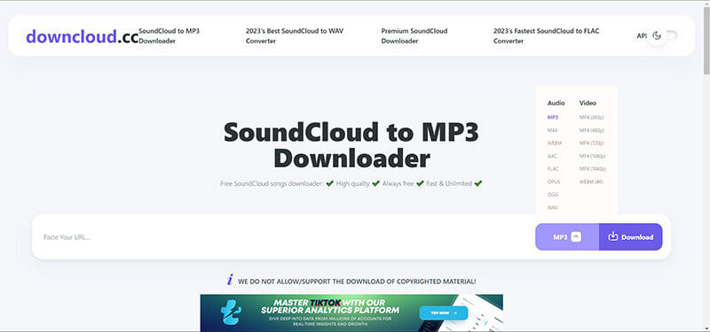Click the chevron icon beside MP3
The height and width of the screenshot is (332, 710).
coord(576,236)
